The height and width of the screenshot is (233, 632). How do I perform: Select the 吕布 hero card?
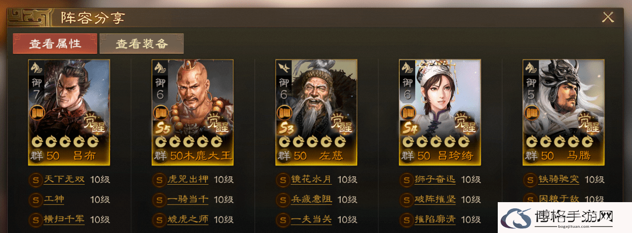69,112
